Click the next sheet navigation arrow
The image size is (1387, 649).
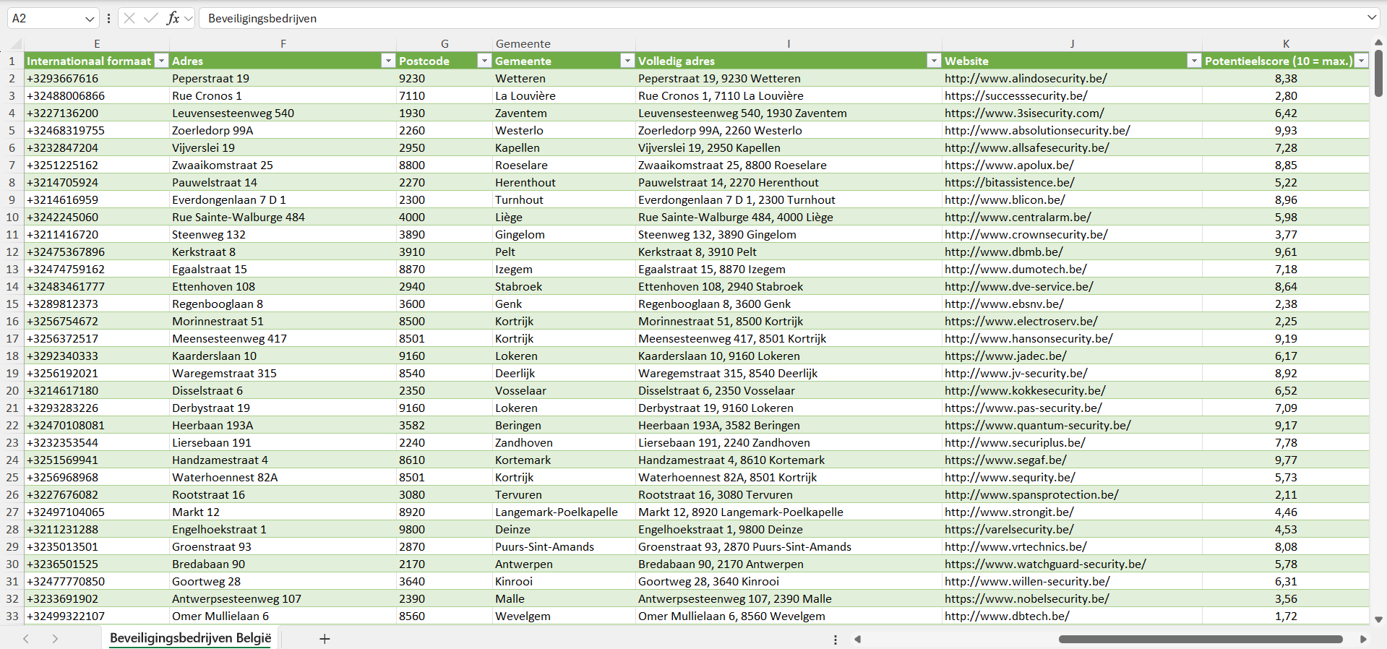55,638
